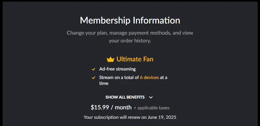Screen dimensions: 260x126
Task: Click the Stream on a total of text
Action: point(119,77)
